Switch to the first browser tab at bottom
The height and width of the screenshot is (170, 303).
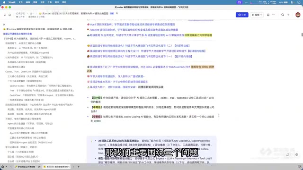click(x=27, y=167)
